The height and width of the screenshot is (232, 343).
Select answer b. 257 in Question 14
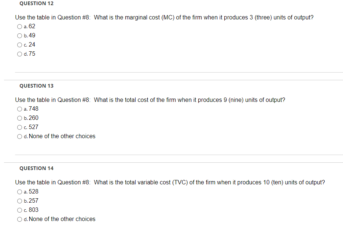(19, 201)
